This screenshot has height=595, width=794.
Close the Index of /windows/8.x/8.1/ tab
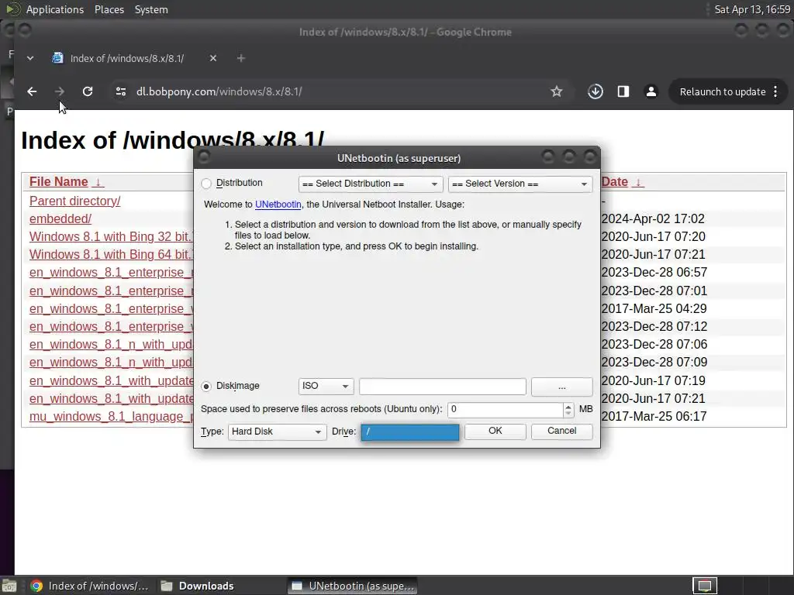[213, 58]
